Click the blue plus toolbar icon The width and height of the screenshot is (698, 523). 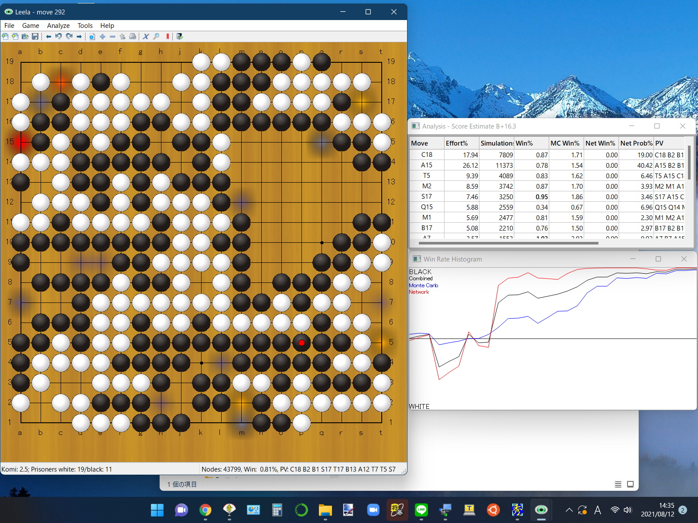click(x=103, y=37)
